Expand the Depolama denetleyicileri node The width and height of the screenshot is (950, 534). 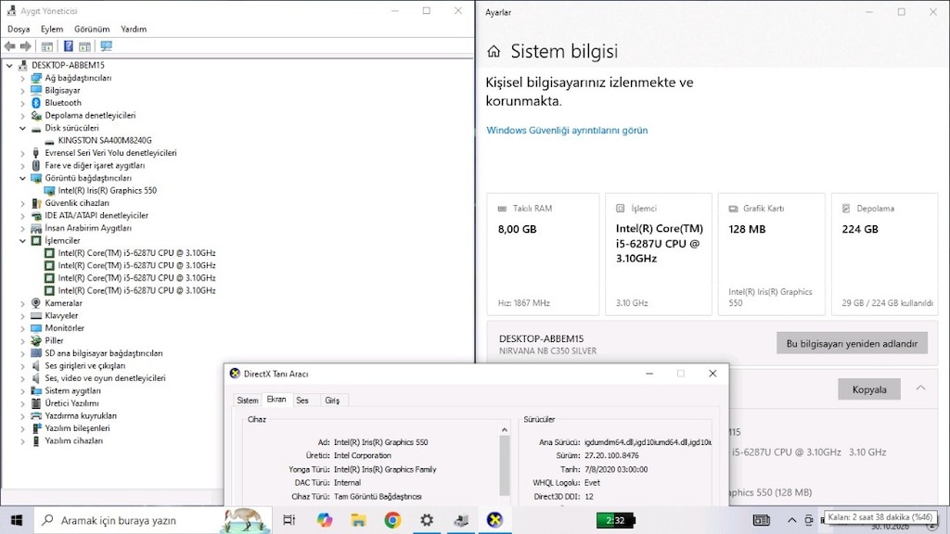coord(22,116)
